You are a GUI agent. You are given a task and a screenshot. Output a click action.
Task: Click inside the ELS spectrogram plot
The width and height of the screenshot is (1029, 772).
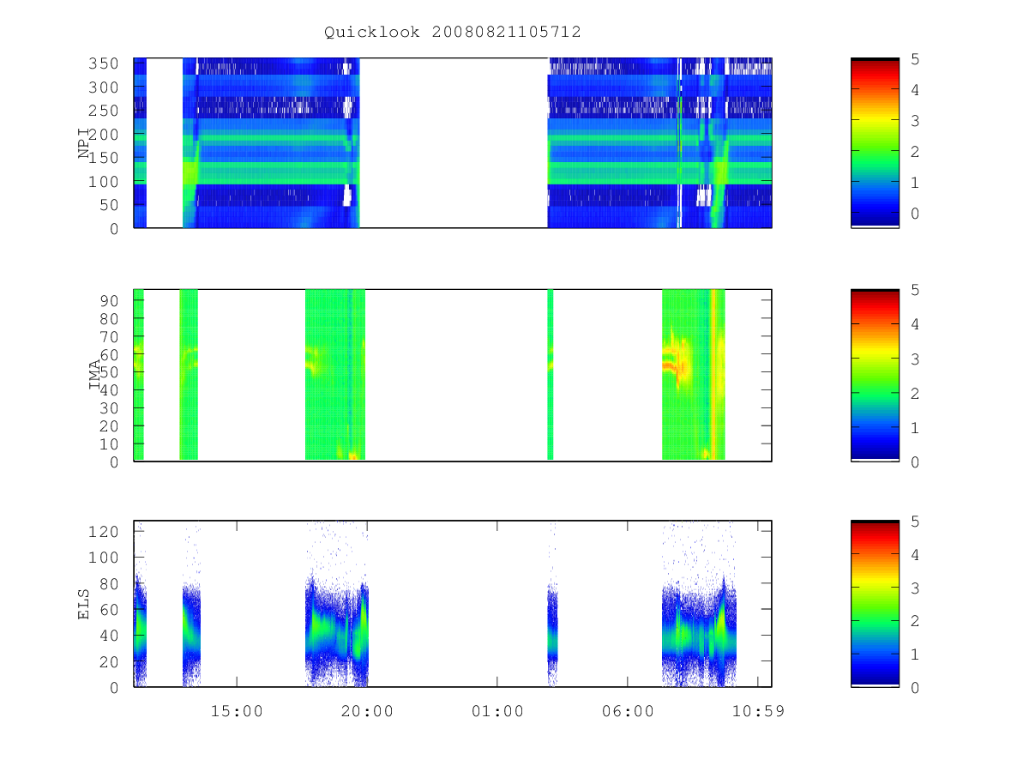(x=453, y=604)
